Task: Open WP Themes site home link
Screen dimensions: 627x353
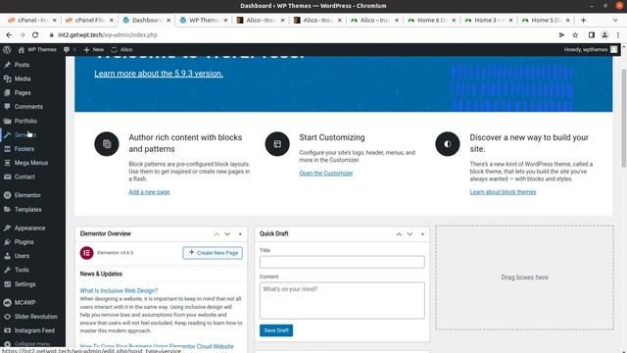Action: point(37,50)
